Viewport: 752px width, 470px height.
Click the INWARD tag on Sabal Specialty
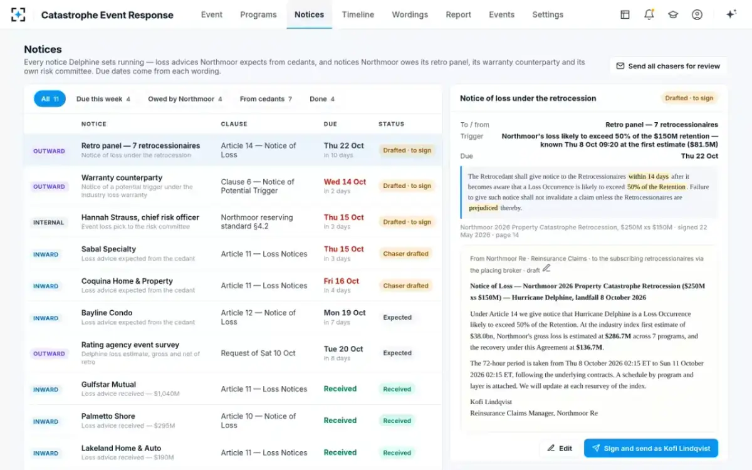pyautogui.click(x=46, y=254)
